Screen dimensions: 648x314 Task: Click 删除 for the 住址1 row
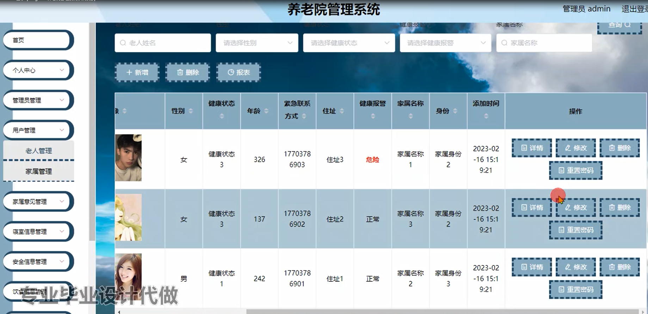point(619,267)
